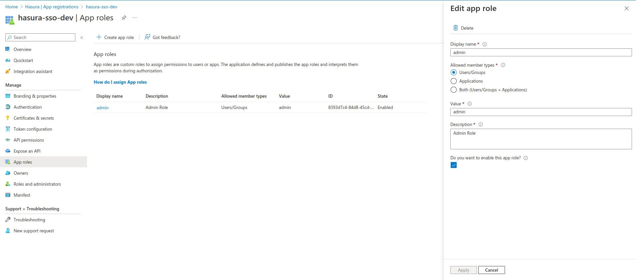Viewport: 636px width, 280px height.
Task: Open API permissions page
Action: tap(29, 140)
